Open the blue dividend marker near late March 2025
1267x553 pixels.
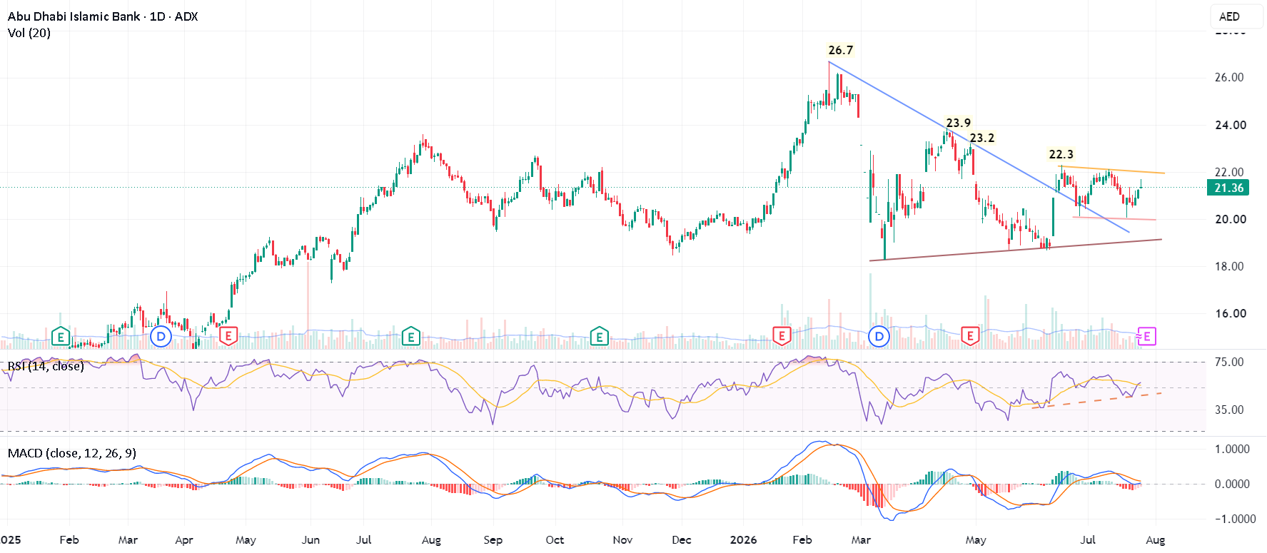click(161, 336)
